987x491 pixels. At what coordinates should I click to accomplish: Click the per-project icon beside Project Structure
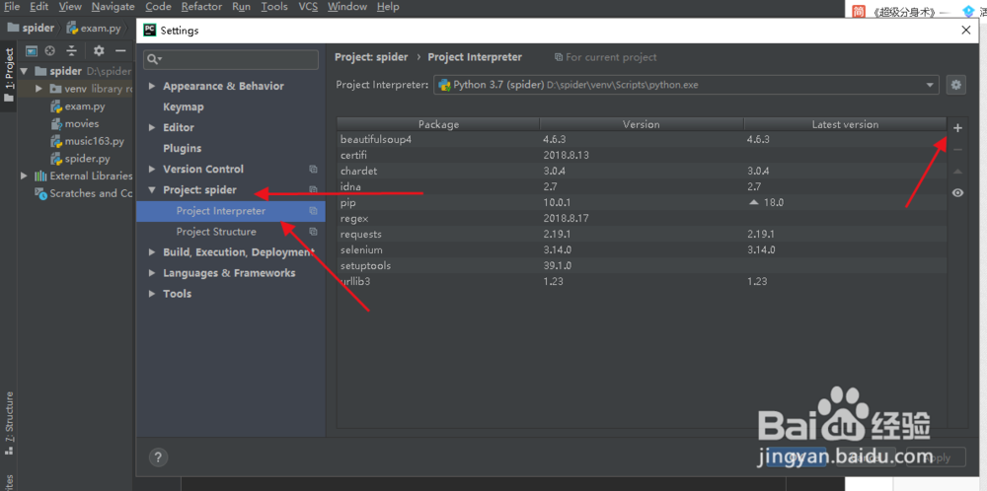point(314,232)
